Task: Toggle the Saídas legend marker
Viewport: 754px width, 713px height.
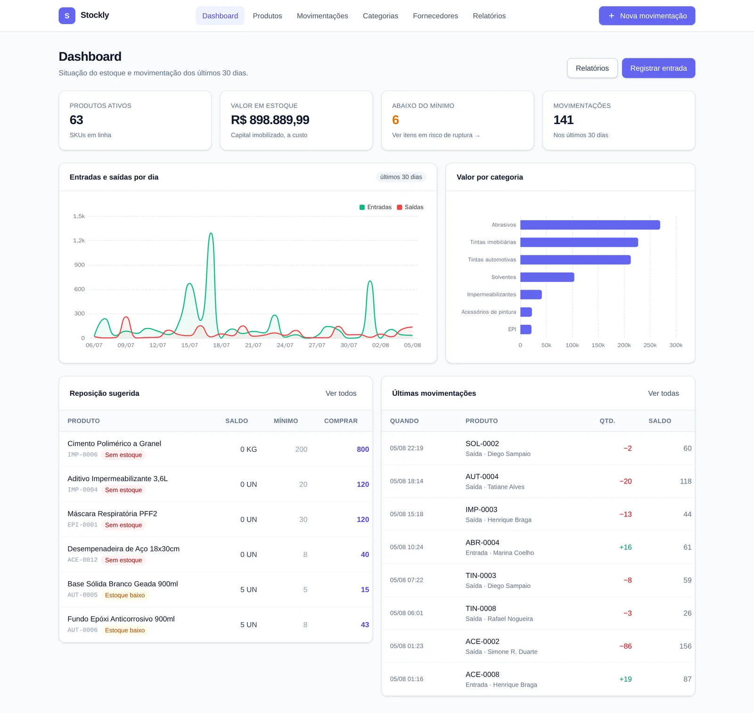Action: 400,207
